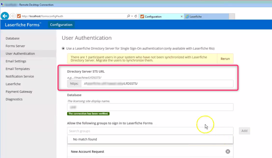Click the No match found dropdown entry
The image size is (272, 158).
click(150, 139)
